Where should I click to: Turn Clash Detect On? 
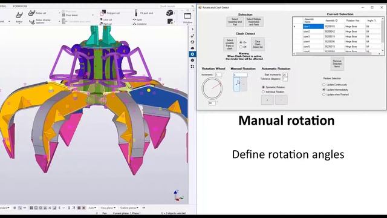(x=243, y=42)
